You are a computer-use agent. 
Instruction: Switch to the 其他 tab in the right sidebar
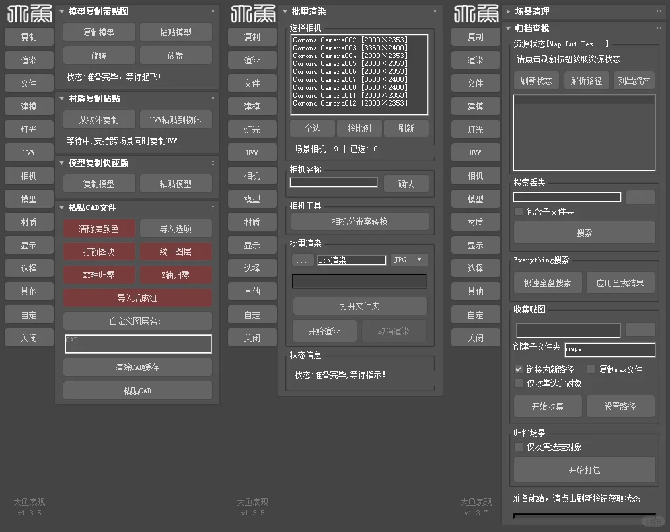[475, 291]
